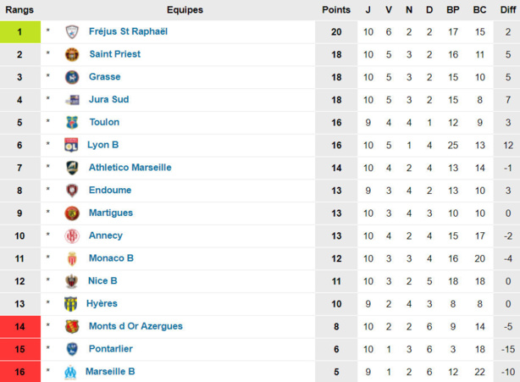Sort table by Points column header
The image size is (520, 382).
click(336, 9)
